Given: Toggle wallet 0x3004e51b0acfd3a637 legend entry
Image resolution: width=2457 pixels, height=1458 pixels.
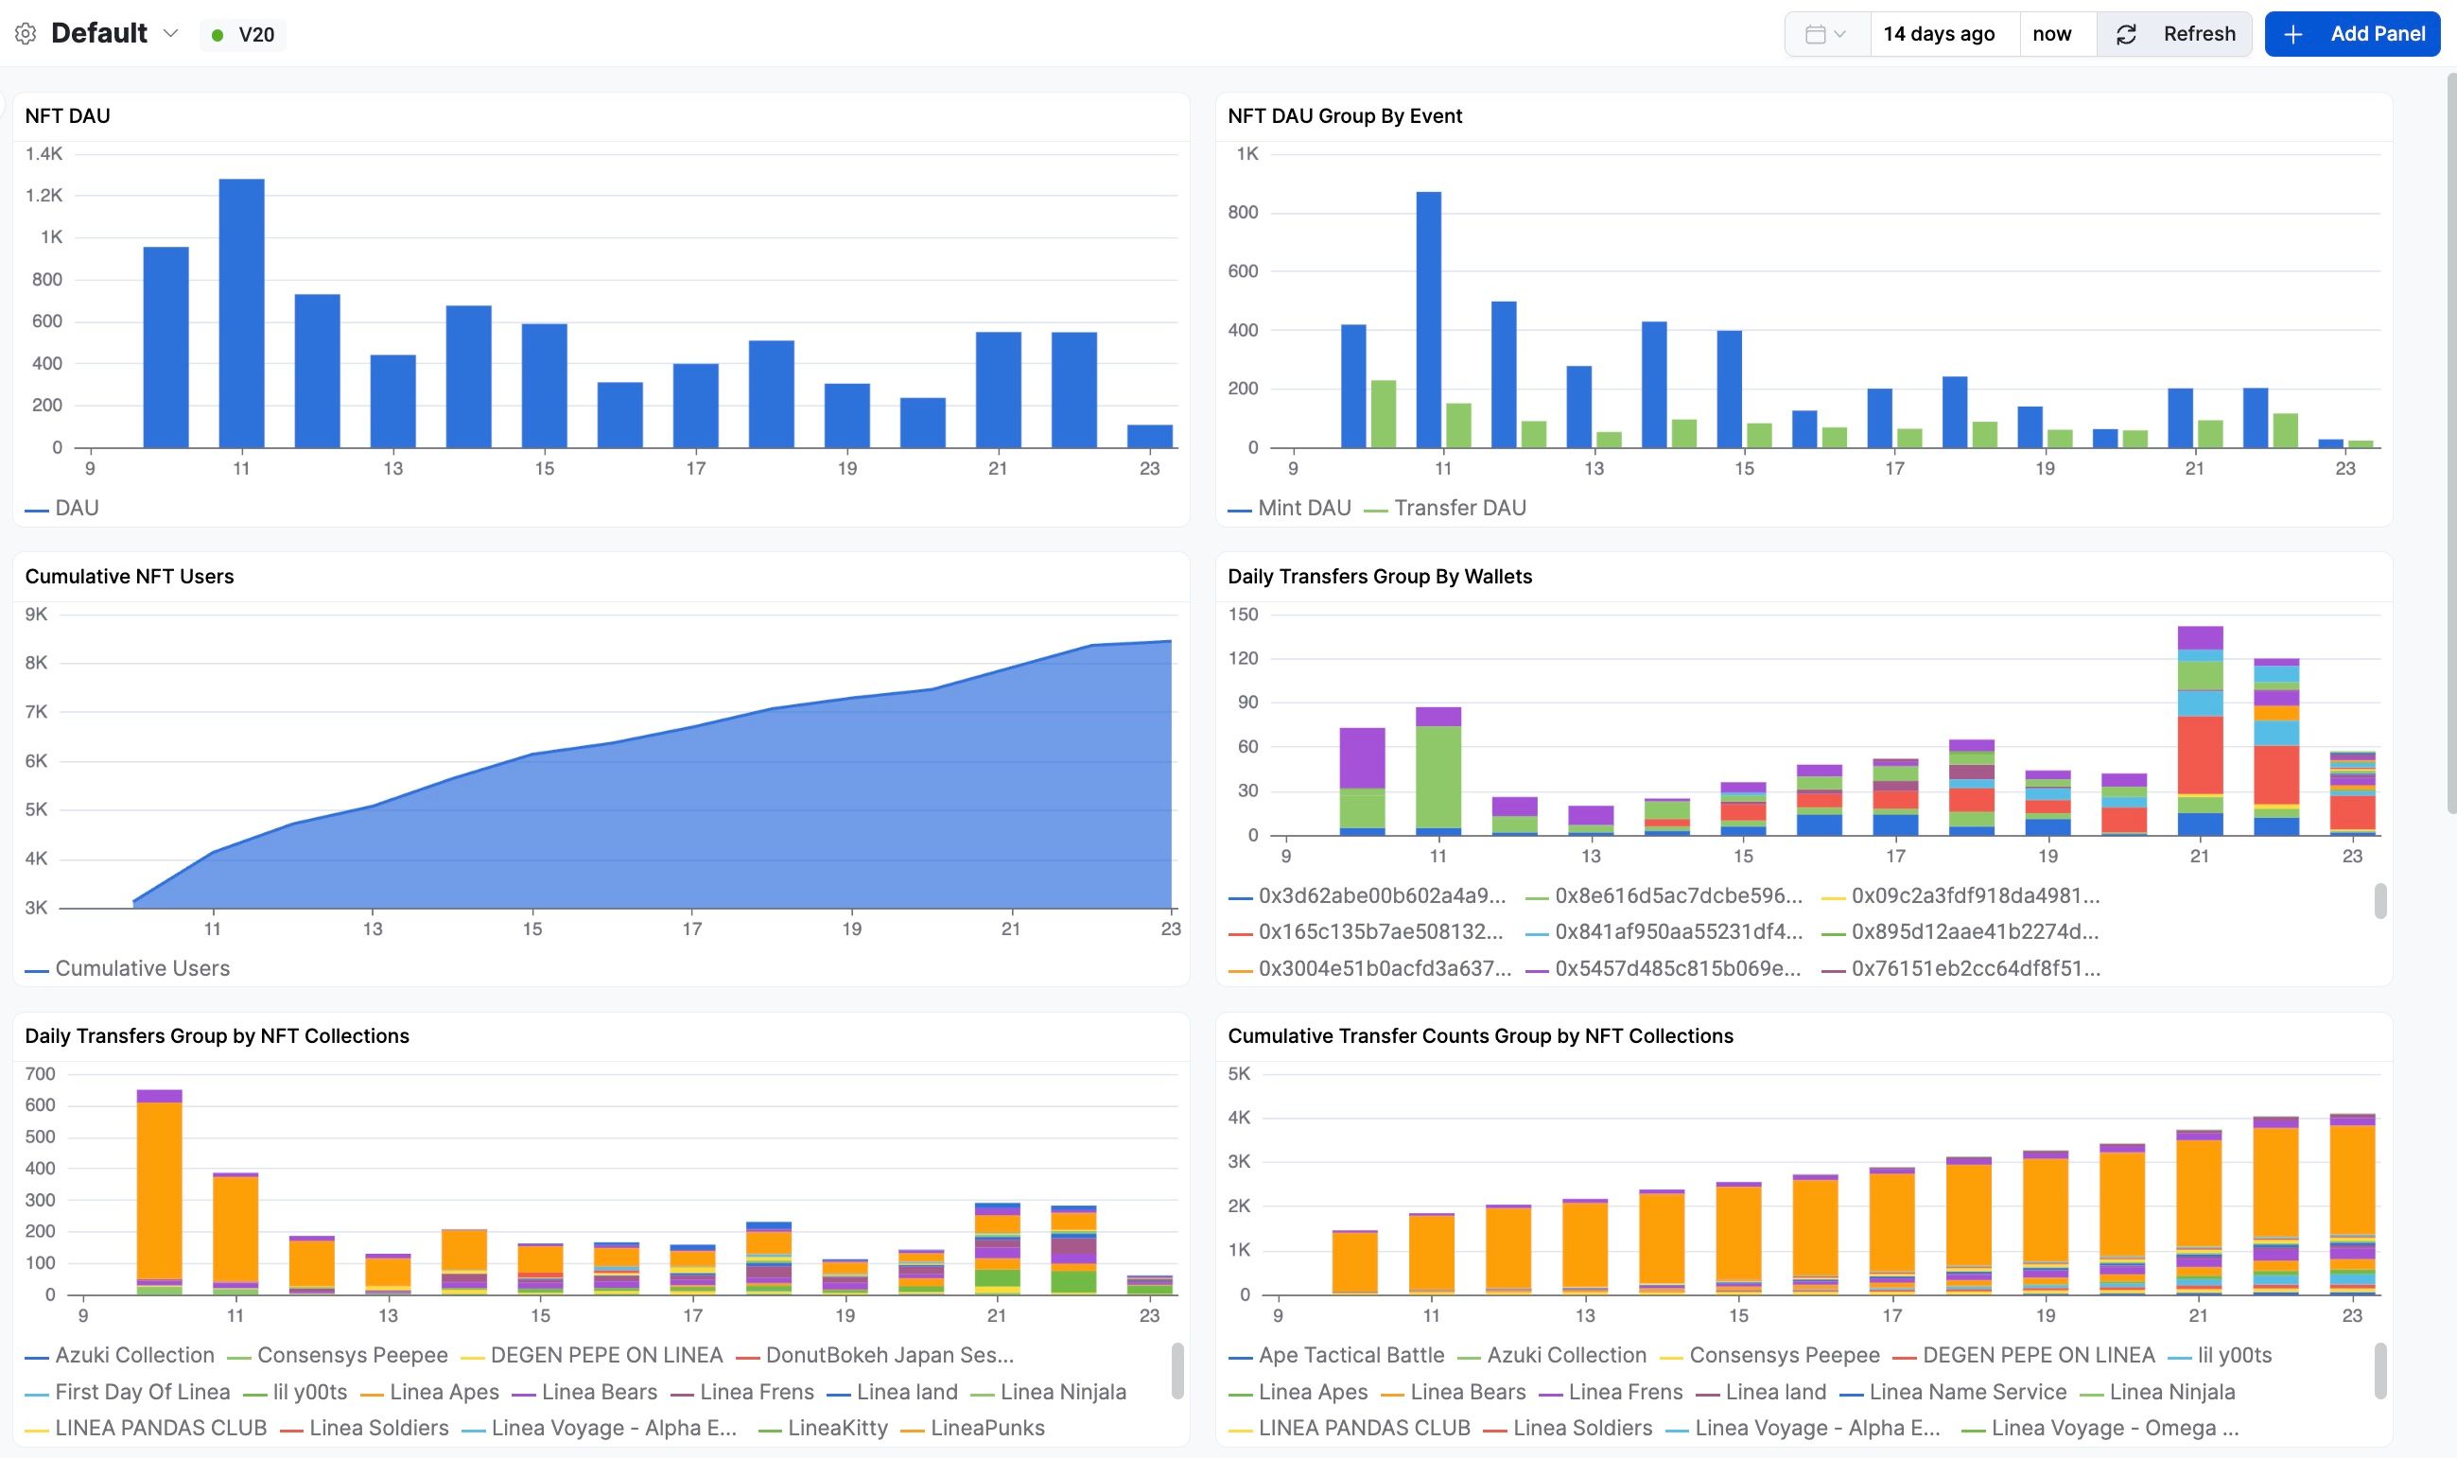Looking at the screenshot, I should (1369, 969).
